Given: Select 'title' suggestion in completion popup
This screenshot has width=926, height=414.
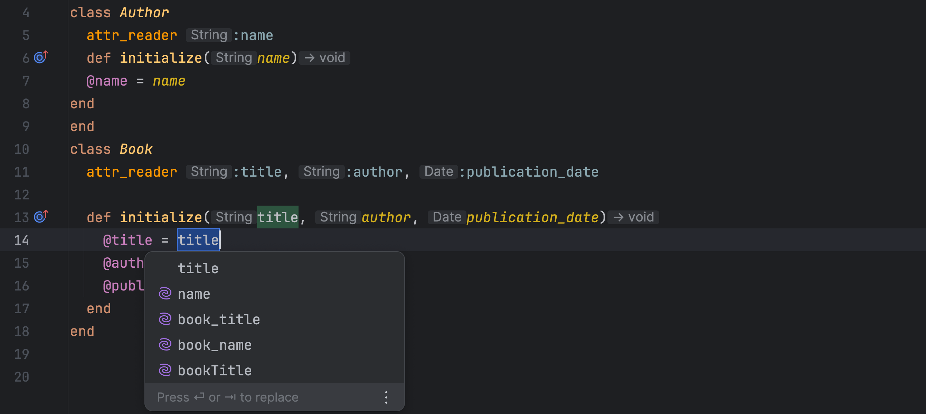Looking at the screenshot, I should [x=198, y=268].
